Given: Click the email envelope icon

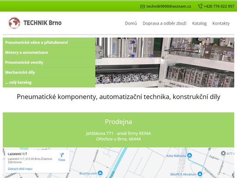Looking at the screenshot, I should (x=143, y=6).
